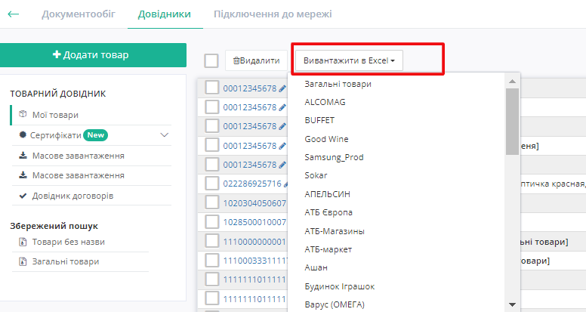Go back with the green arrow icon
Viewport: 586px width, 312px height.
coord(13,14)
